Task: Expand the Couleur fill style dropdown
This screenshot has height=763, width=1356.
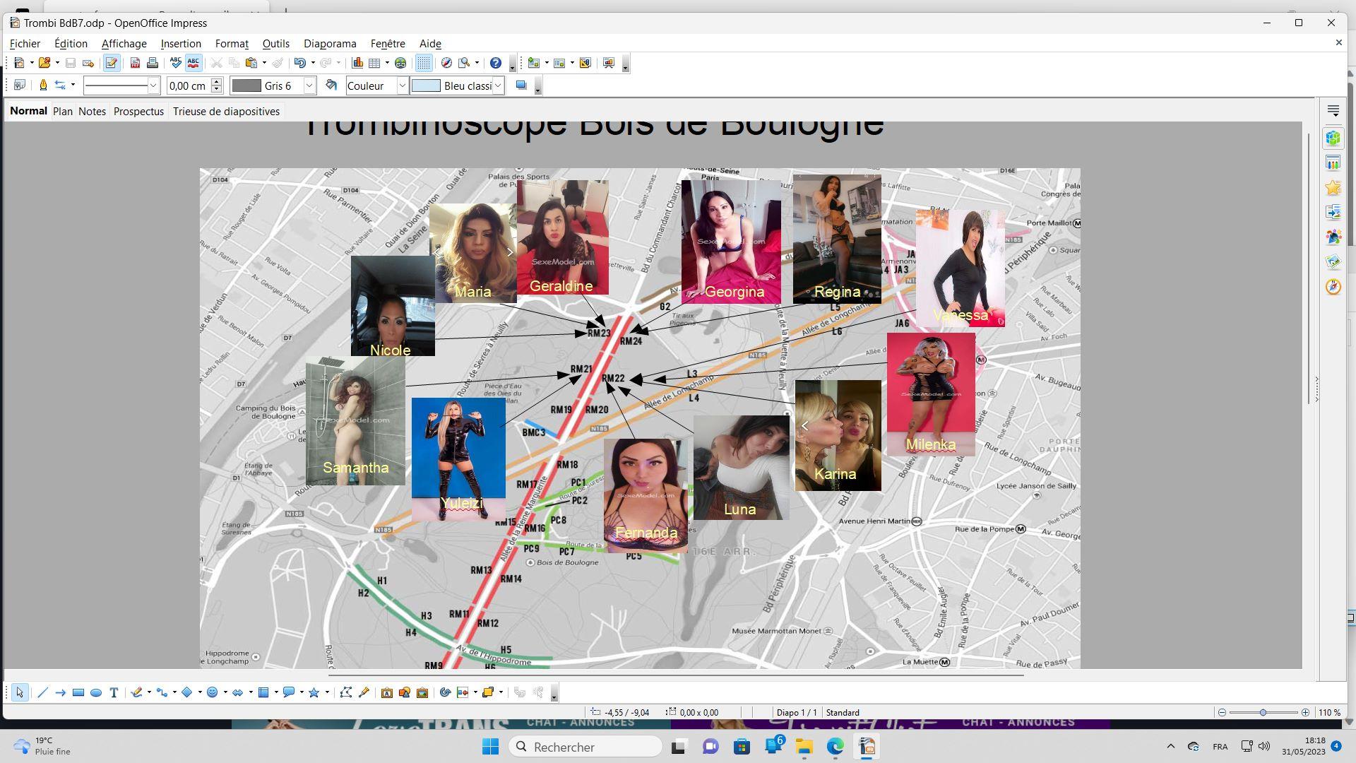Action: (402, 85)
